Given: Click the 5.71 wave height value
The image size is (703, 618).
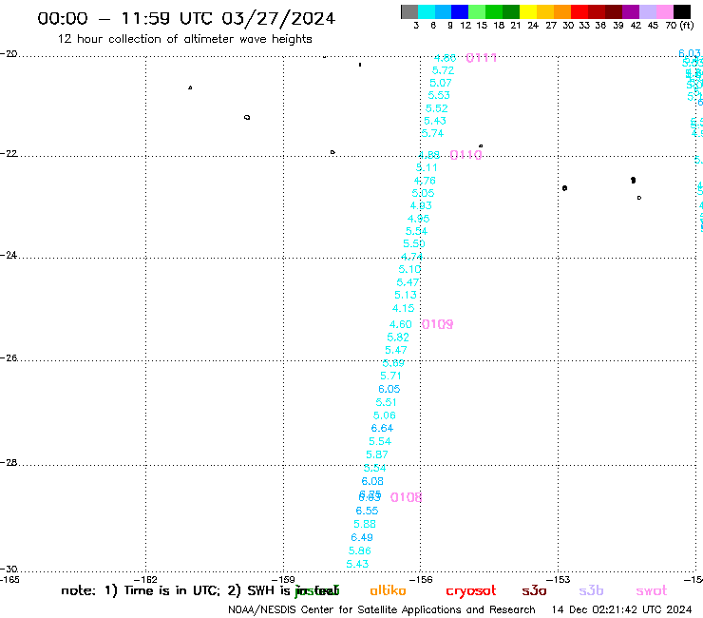Looking at the screenshot, I should (x=391, y=376).
